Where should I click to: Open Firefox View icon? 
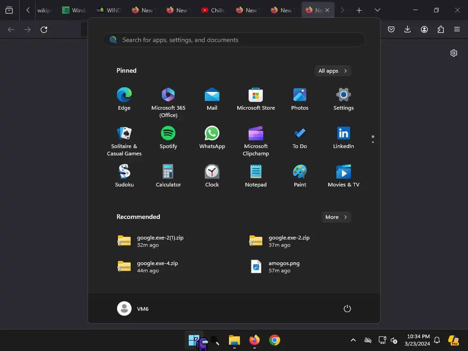[9, 10]
